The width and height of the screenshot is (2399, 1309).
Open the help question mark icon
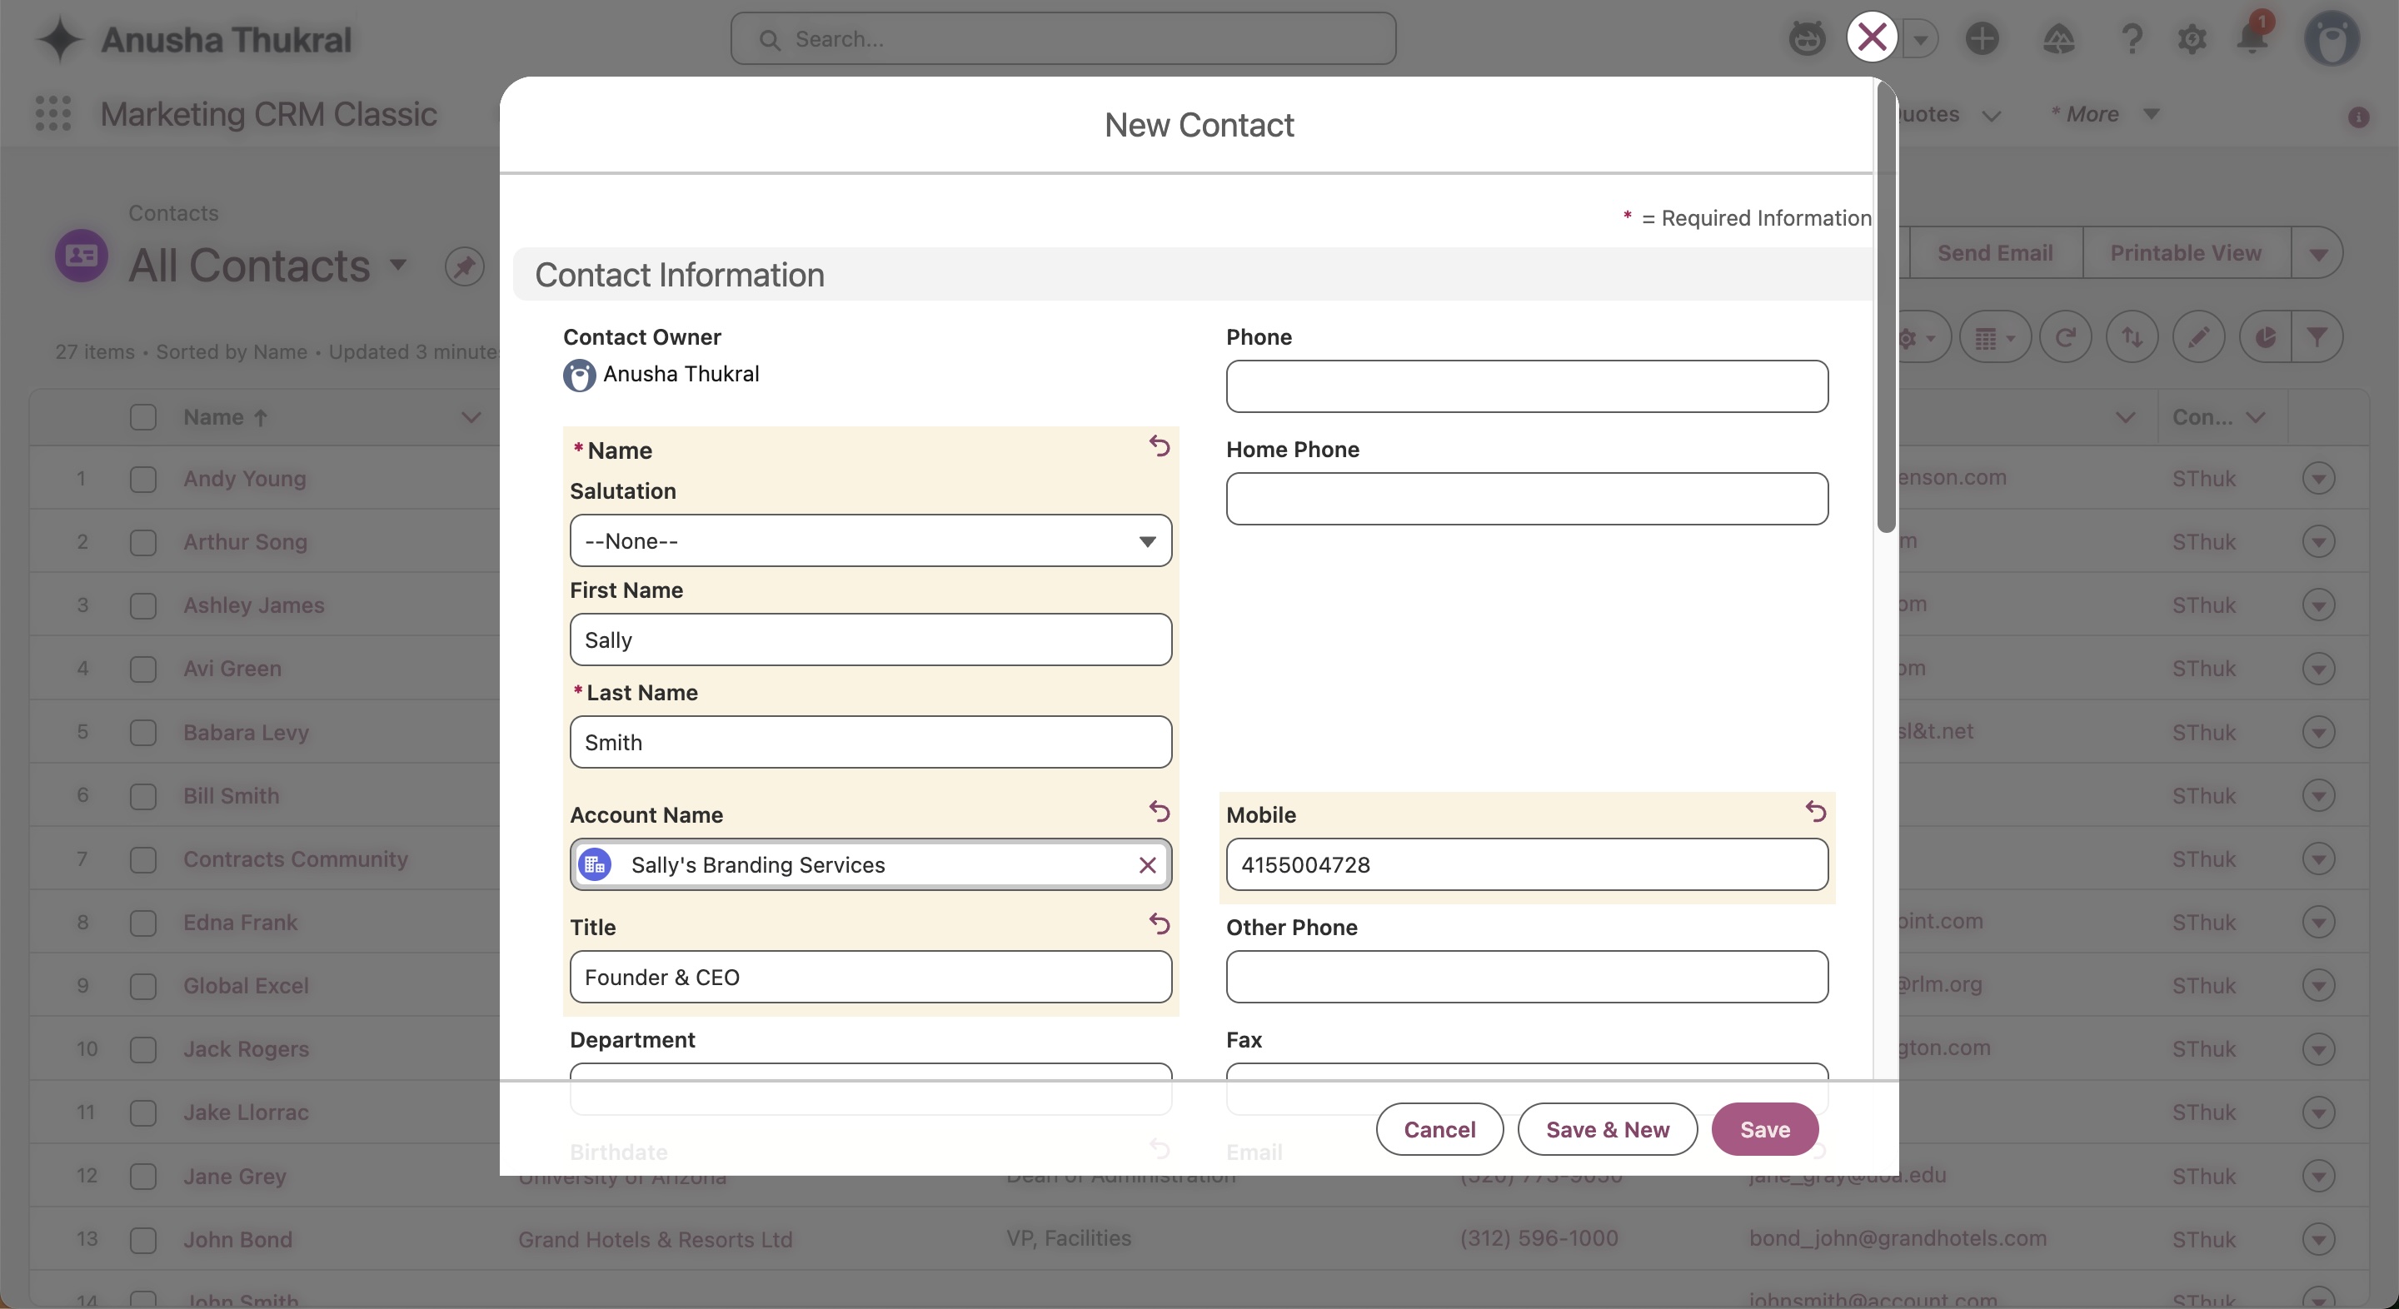coord(2131,39)
